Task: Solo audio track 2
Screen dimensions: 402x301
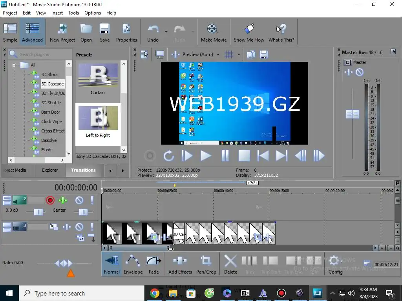Action: coord(92,200)
